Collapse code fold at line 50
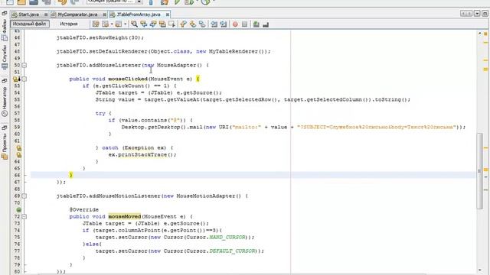Viewport: 490px width, 275px height. click(24, 65)
